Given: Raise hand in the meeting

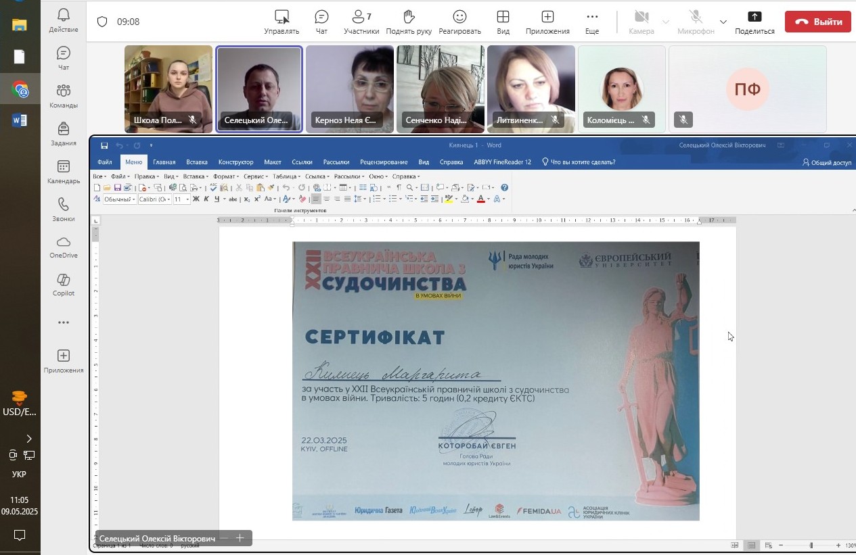Looking at the screenshot, I should (409, 22).
